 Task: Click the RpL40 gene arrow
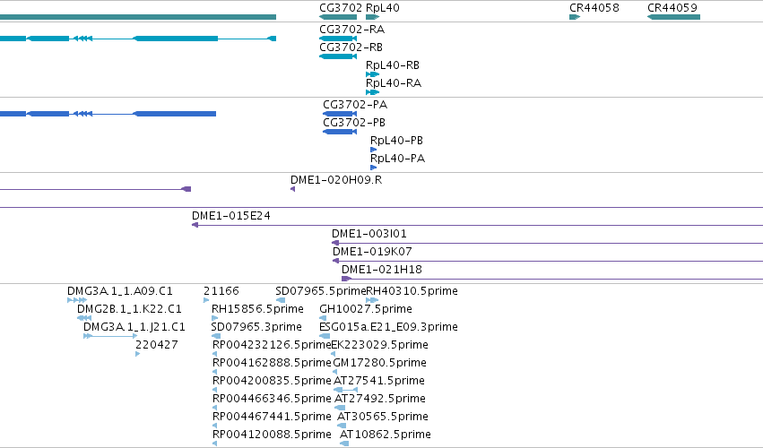(372, 17)
